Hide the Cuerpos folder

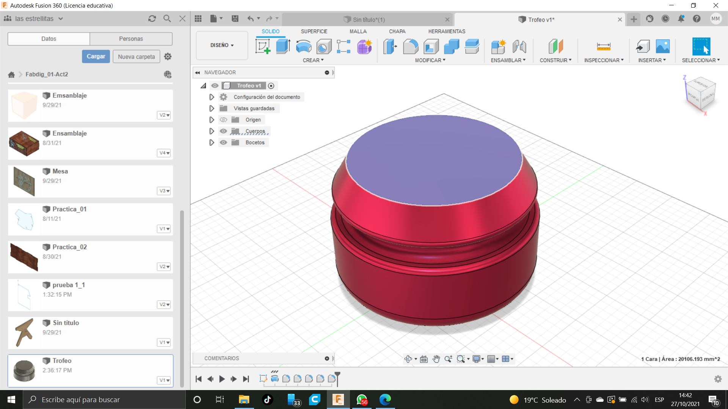(x=223, y=131)
